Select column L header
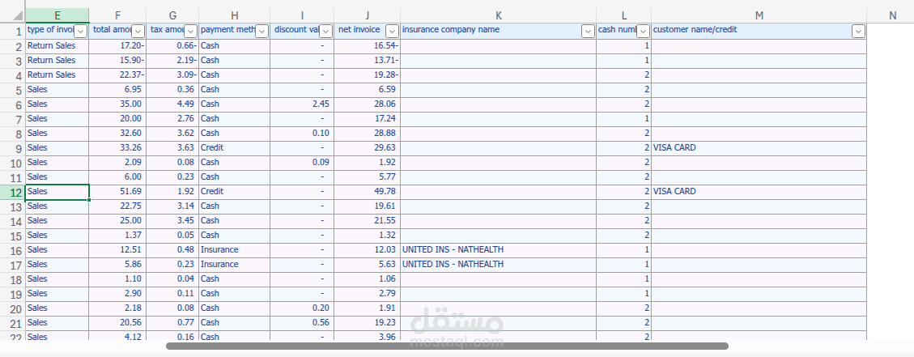The width and height of the screenshot is (914, 357). [623, 15]
